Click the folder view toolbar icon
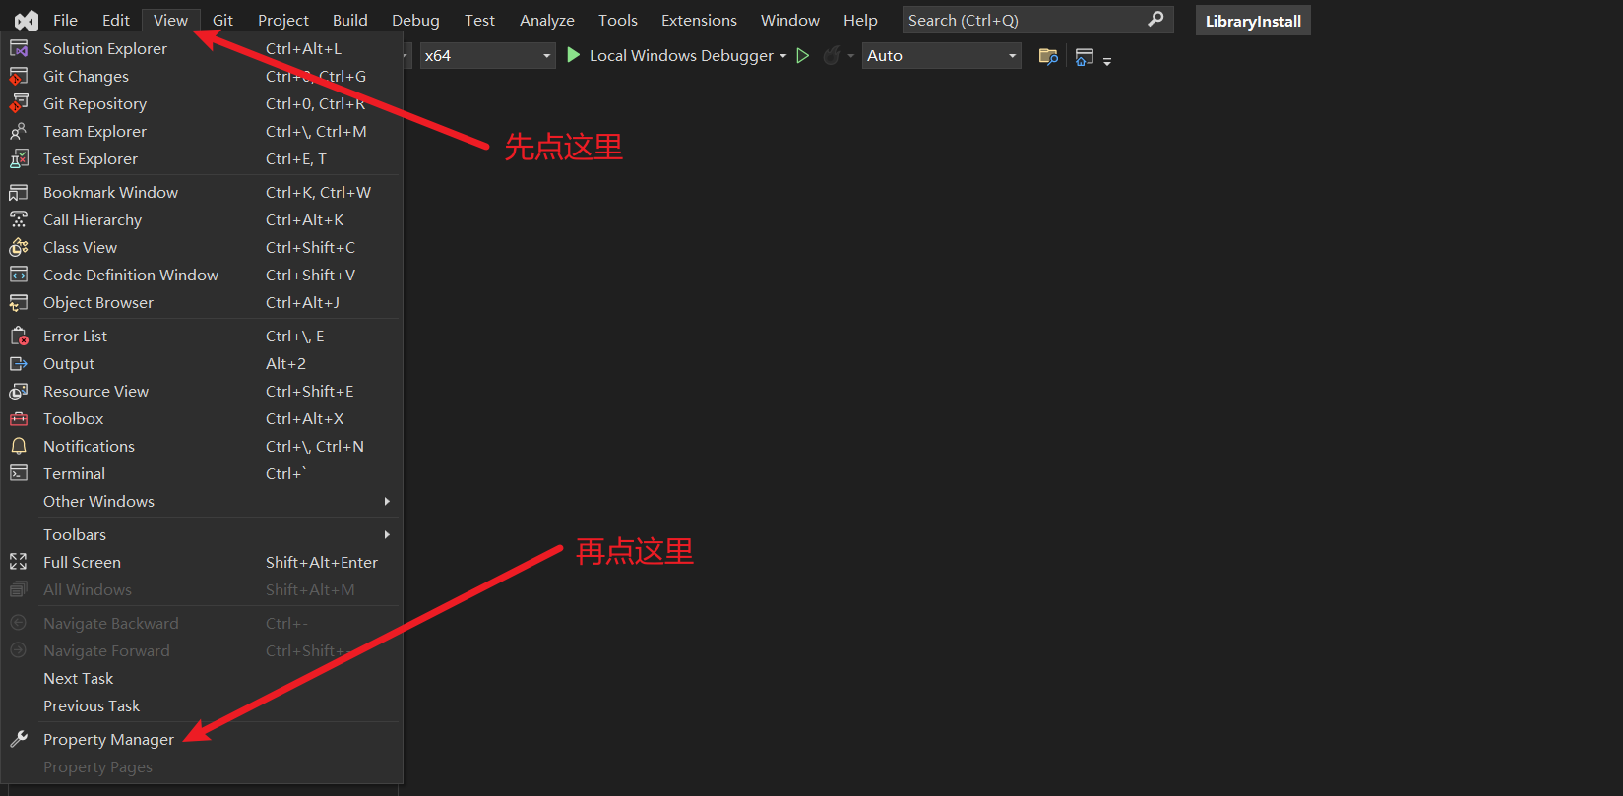Image resolution: width=1623 pixels, height=796 pixels. [1048, 56]
